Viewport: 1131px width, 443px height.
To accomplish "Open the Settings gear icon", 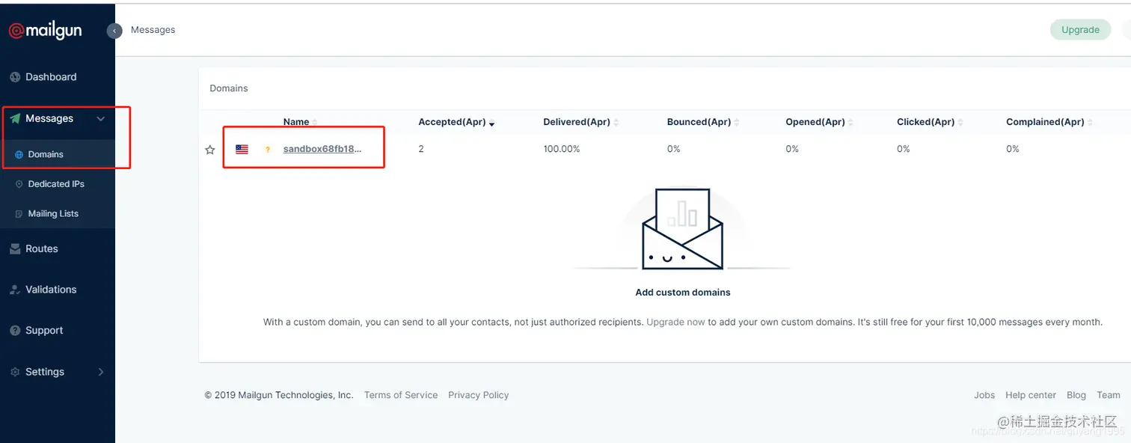I will pyautogui.click(x=15, y=371).
